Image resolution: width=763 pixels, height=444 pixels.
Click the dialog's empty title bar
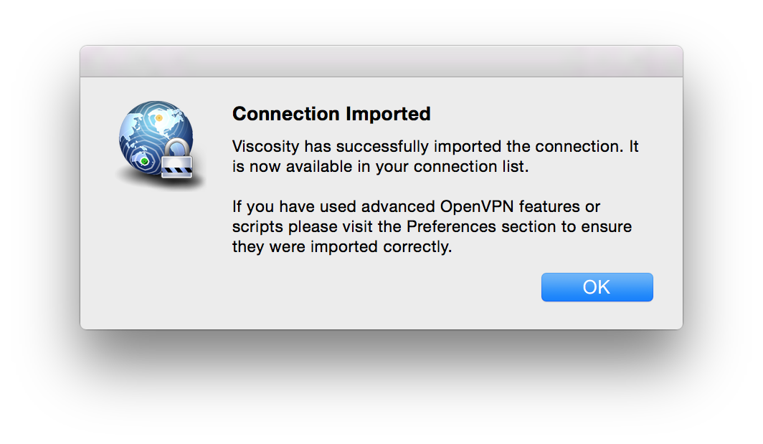point(381,62)
